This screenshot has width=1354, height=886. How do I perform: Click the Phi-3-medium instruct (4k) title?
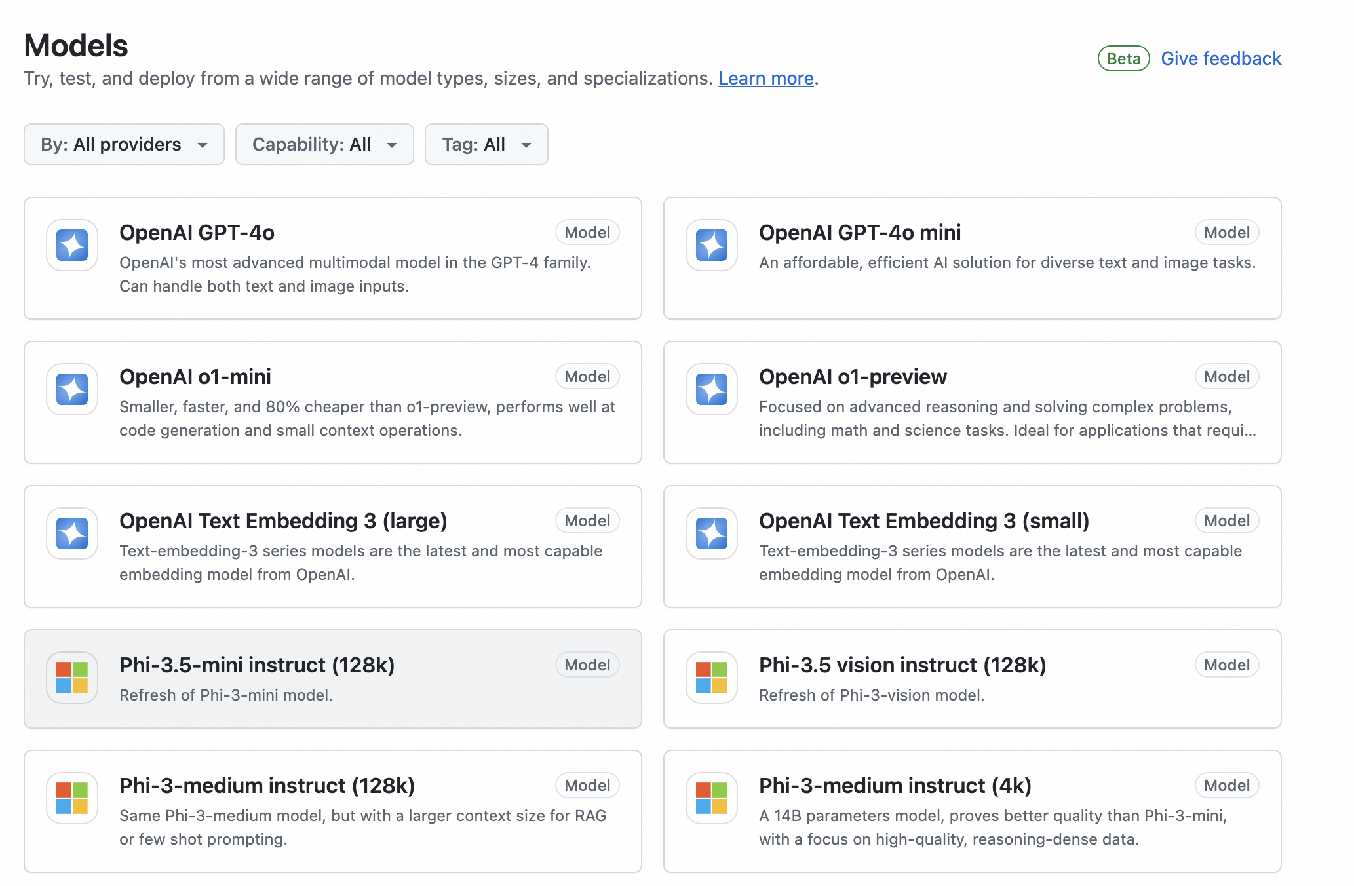click(895, 785)
